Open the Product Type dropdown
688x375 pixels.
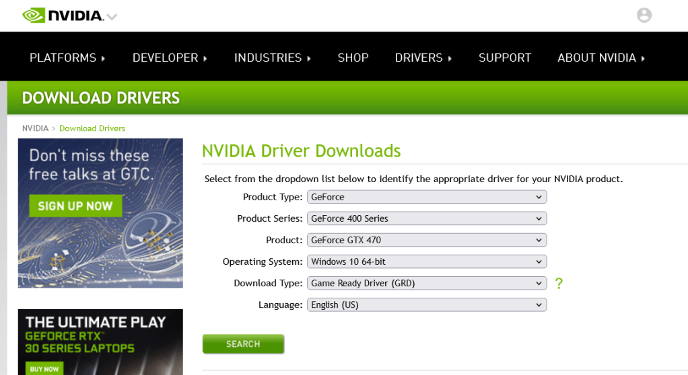(427, 197)
